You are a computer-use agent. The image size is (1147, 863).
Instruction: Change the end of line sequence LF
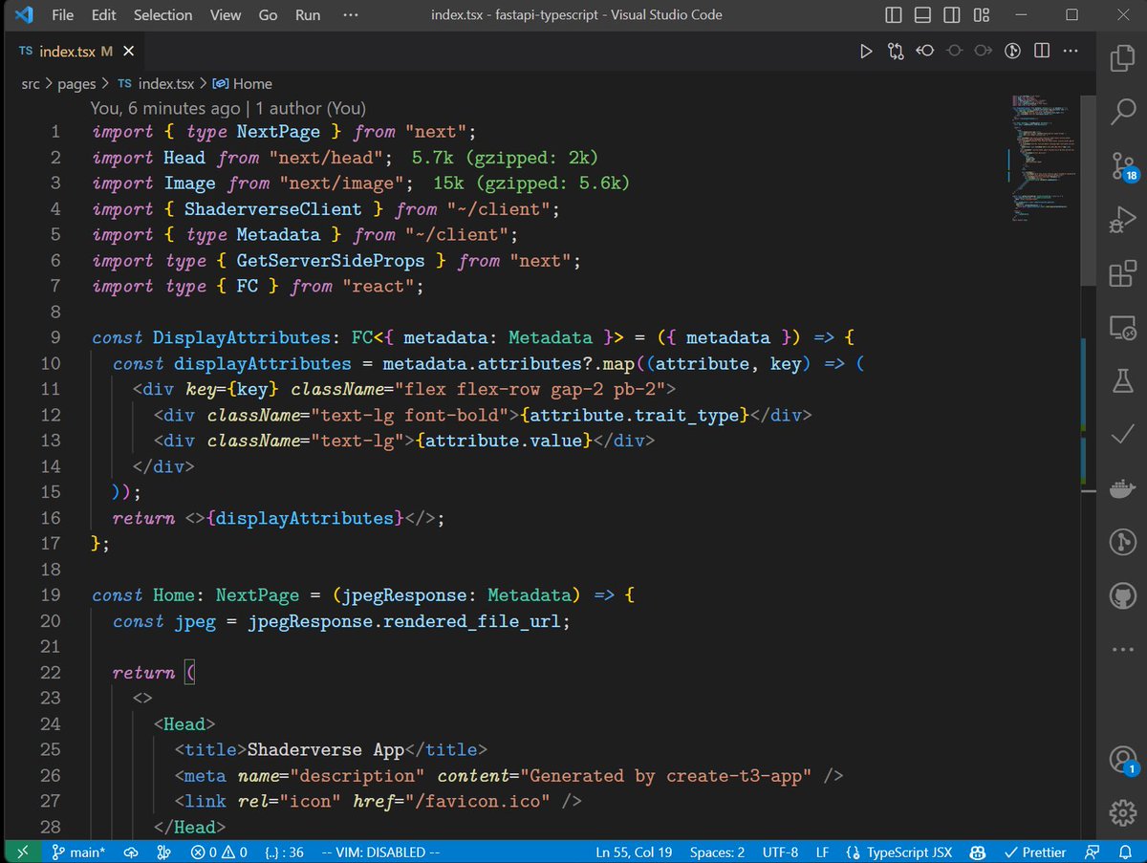822,852
